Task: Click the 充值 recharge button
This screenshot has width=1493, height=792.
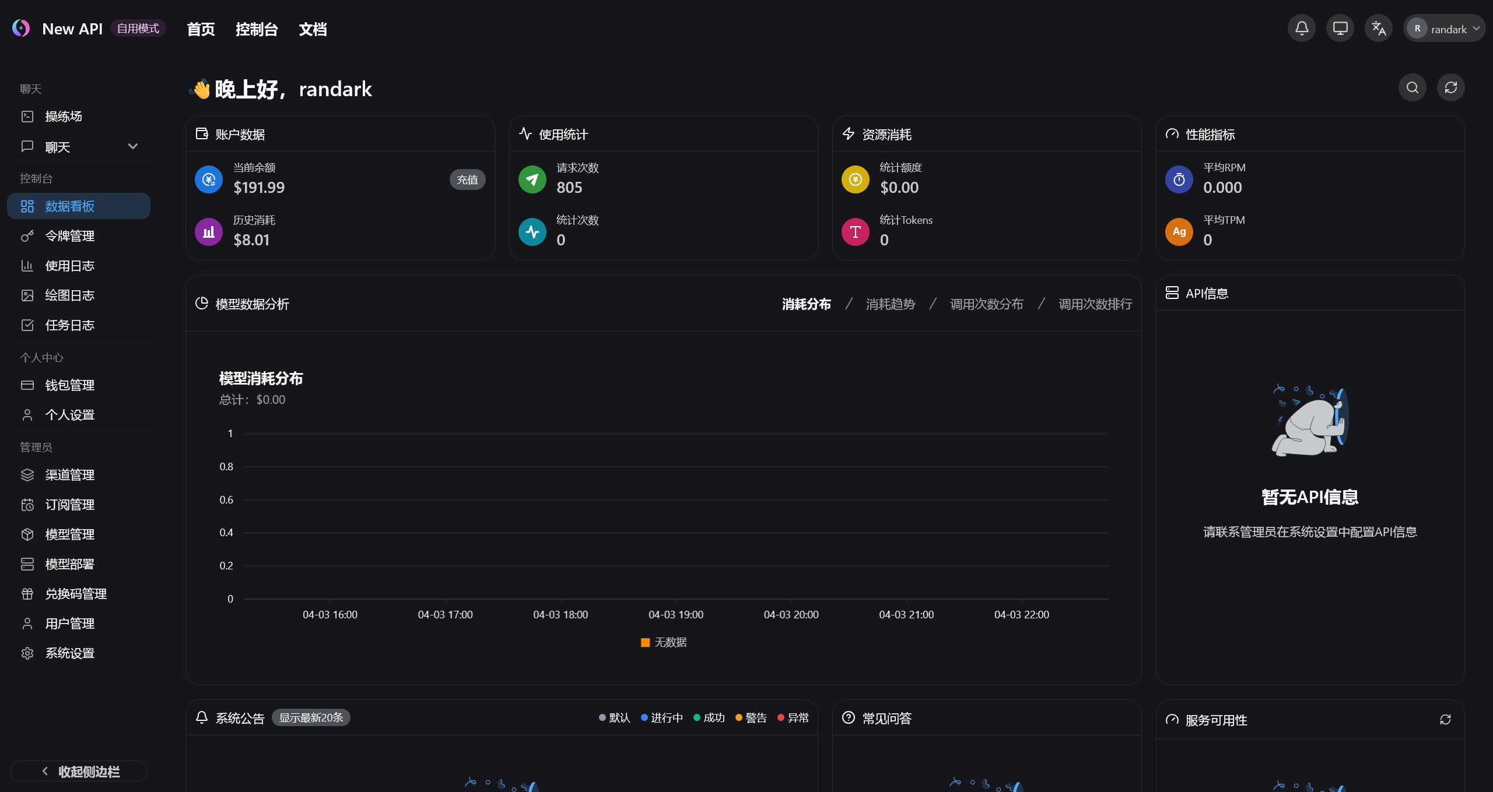Action: click(467, 179)
